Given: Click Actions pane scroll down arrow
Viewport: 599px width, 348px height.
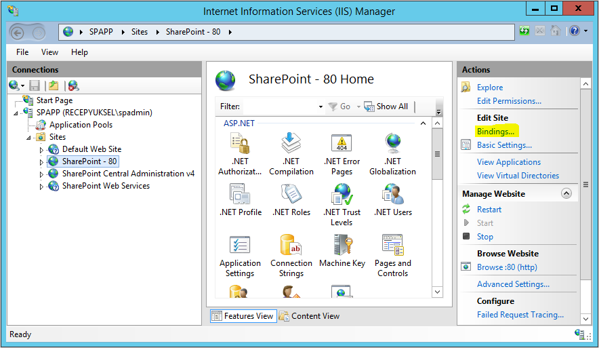Looking at the screenshot, I should click(585, 319).
